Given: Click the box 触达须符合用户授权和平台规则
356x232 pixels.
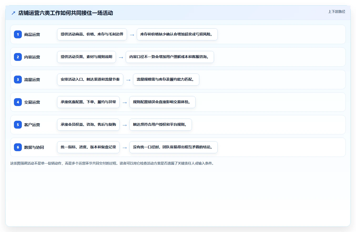Looking at the screenshot, I should pyautogui.click(x=161, y=125).
